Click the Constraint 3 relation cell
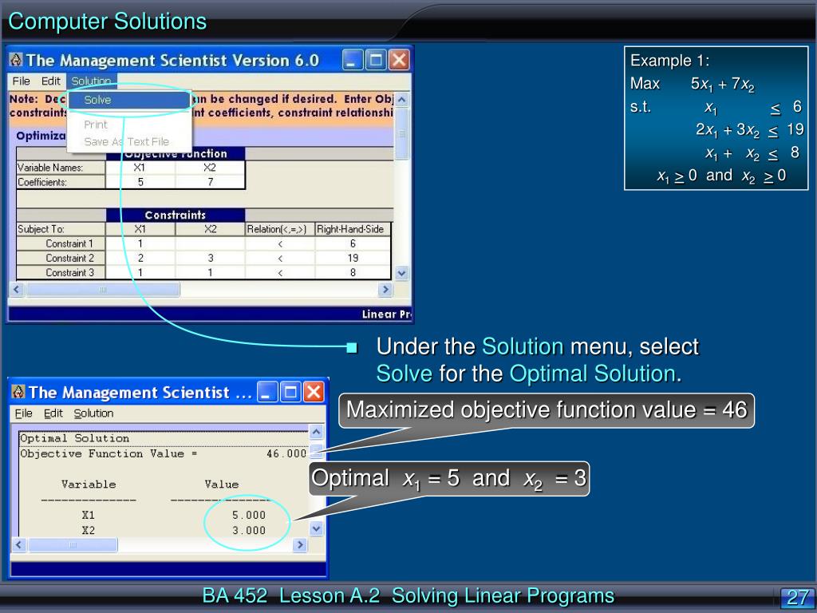Viewport: 817px width, 613px height. (280, 273)
